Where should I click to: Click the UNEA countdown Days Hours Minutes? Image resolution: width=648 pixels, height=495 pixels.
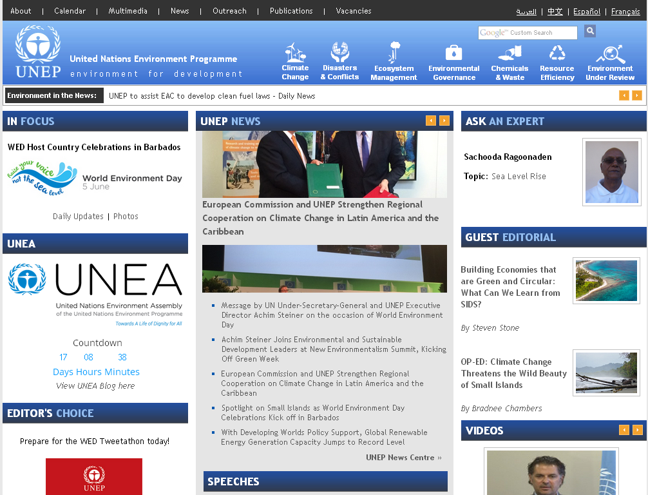coord(96,372)
